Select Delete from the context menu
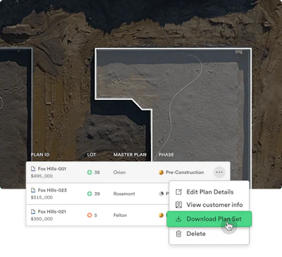282x257 pixels. coord(209,234)
